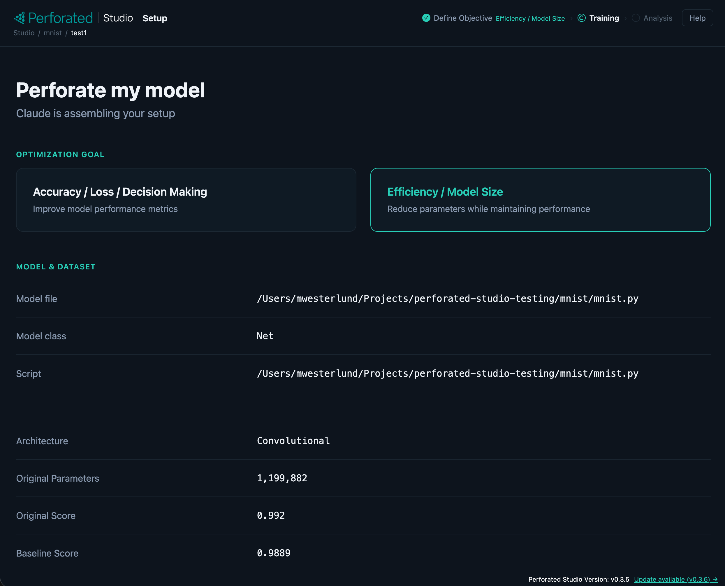This screenshot has width=725, height=586.
Task: Click the Script path value
Action: (447, 374)
